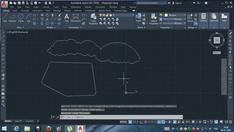
Task: Toggle drawing grid display in status bar
Action: coord(130,122)
